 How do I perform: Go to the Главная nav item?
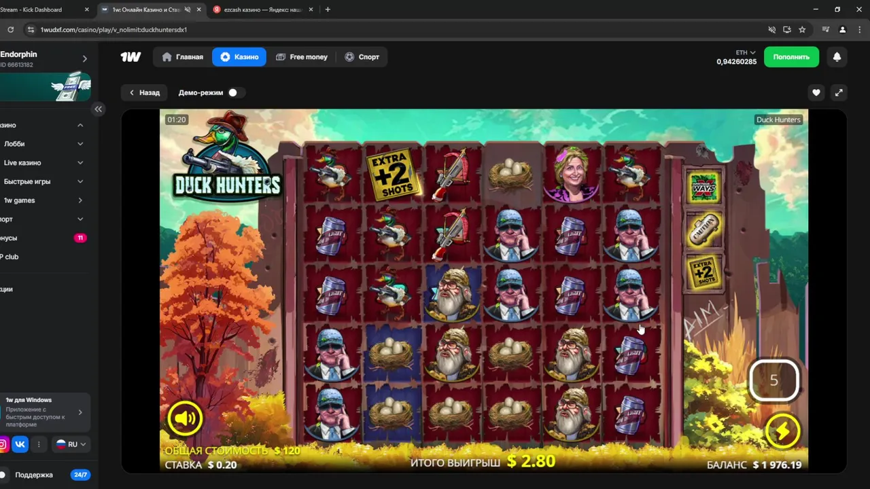[182, 57]
